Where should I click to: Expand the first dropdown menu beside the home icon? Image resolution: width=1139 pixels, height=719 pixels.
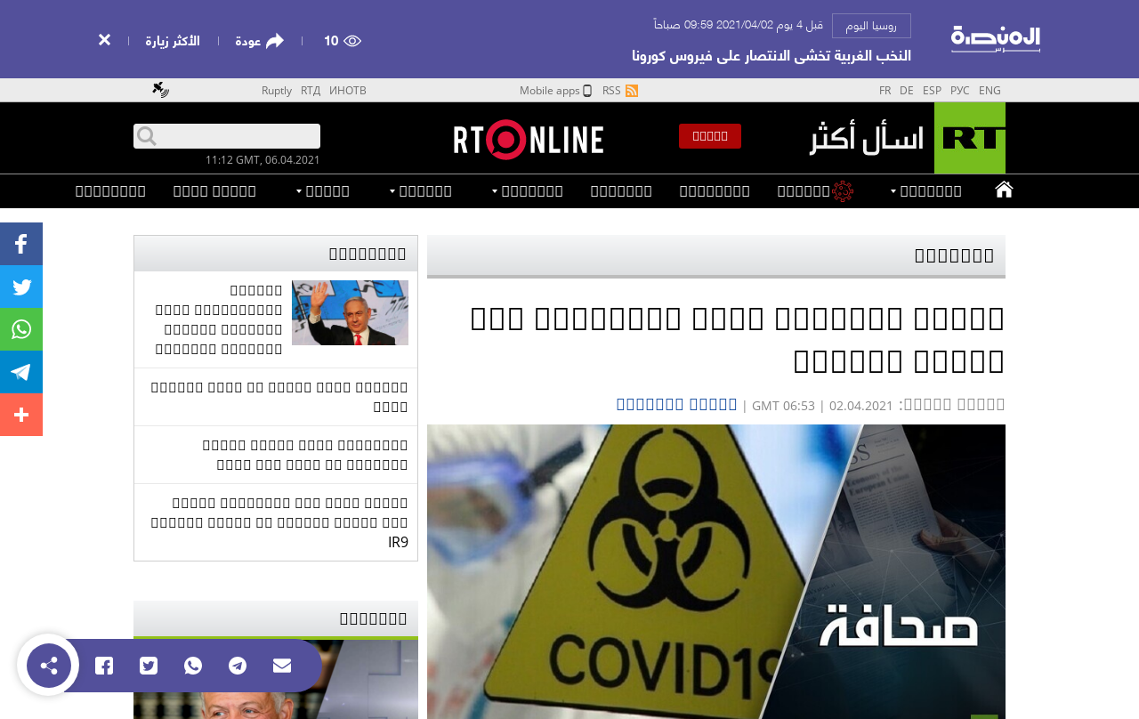coord(925,191)
